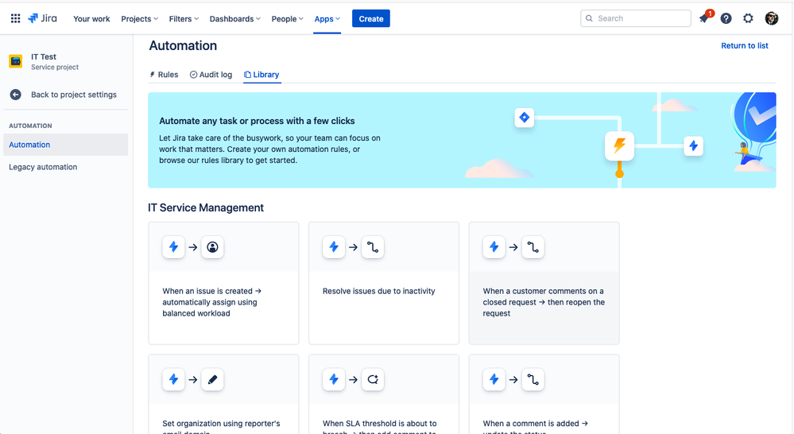This screenshot has height=434, width=794.
Task: Click assign user icon on balanced workload card
Action: (213, 247)
